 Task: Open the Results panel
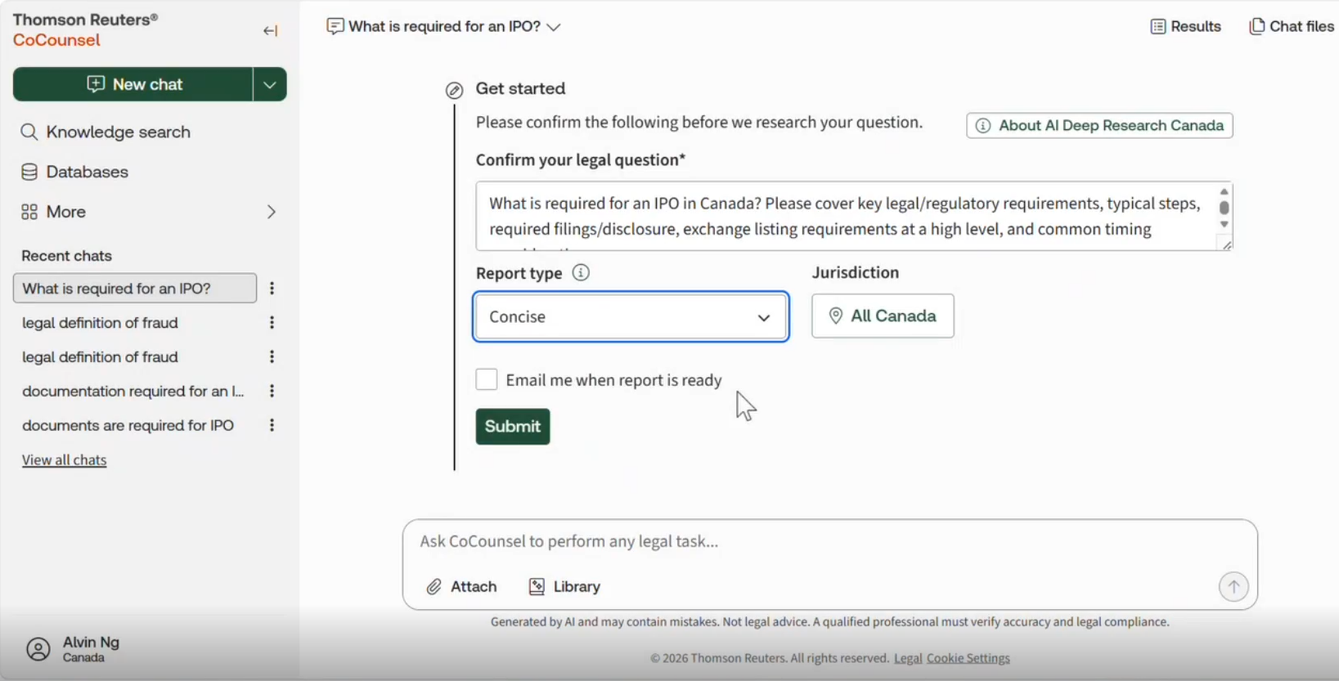(1185, 26)
